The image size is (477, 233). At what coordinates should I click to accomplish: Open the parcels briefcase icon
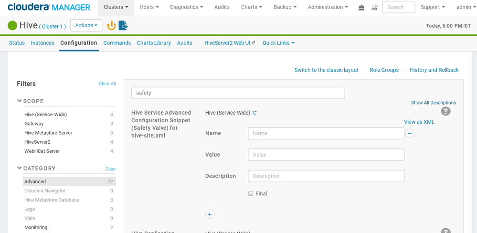[361, 7]
